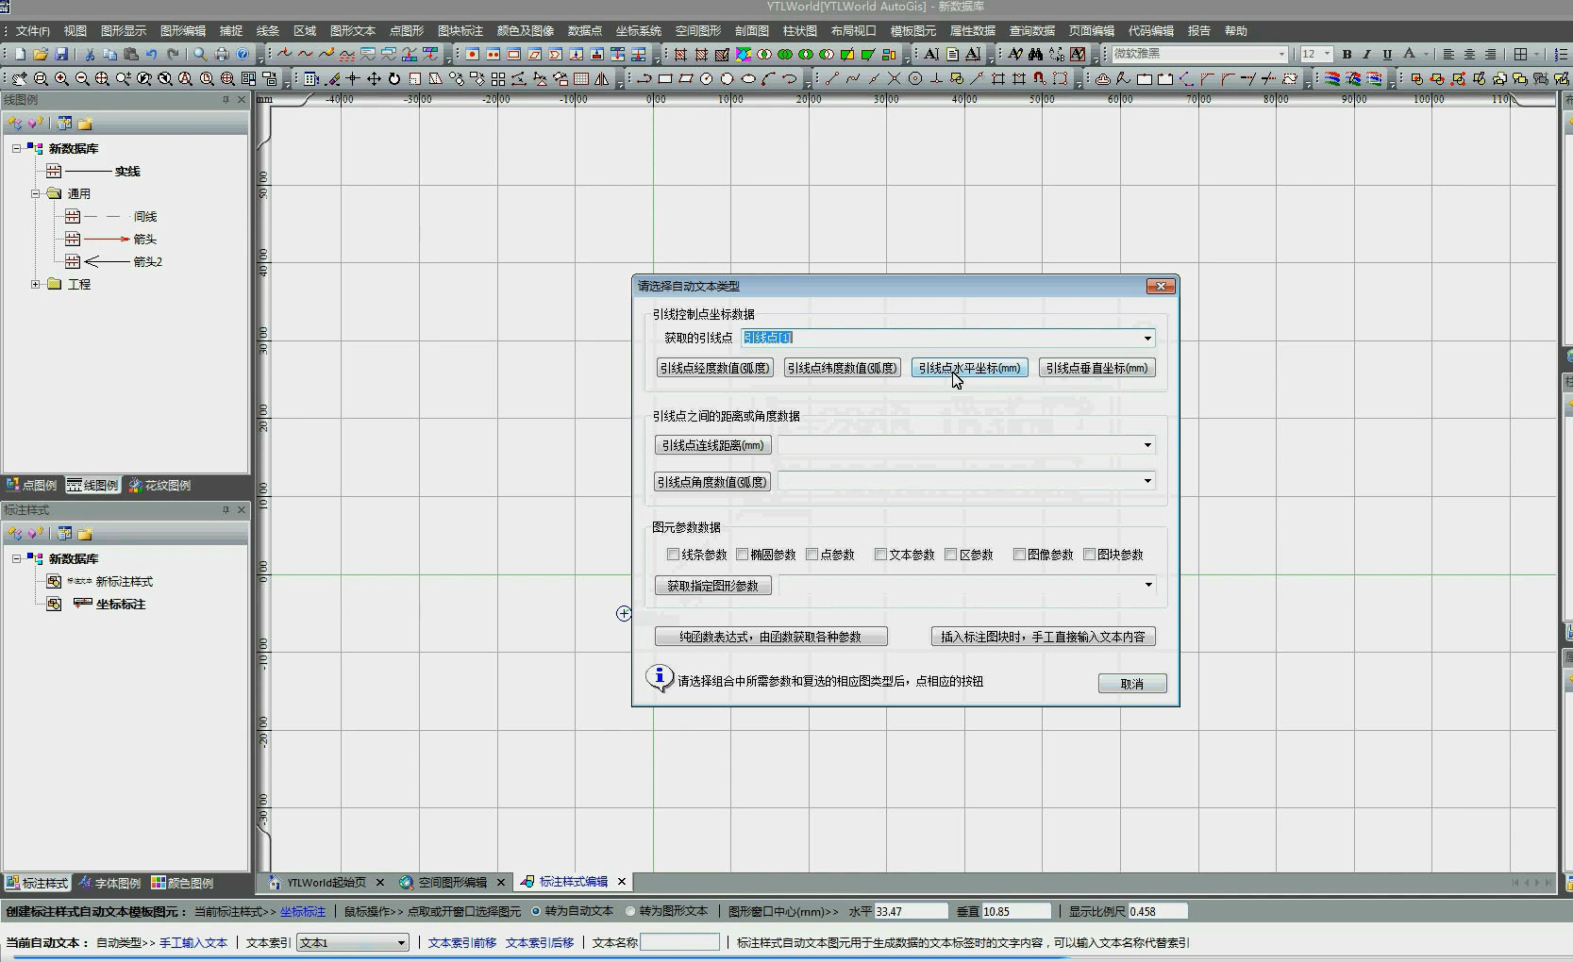Center-align the text
This screenshot has height=962, width=1573.
point(1469,55)
